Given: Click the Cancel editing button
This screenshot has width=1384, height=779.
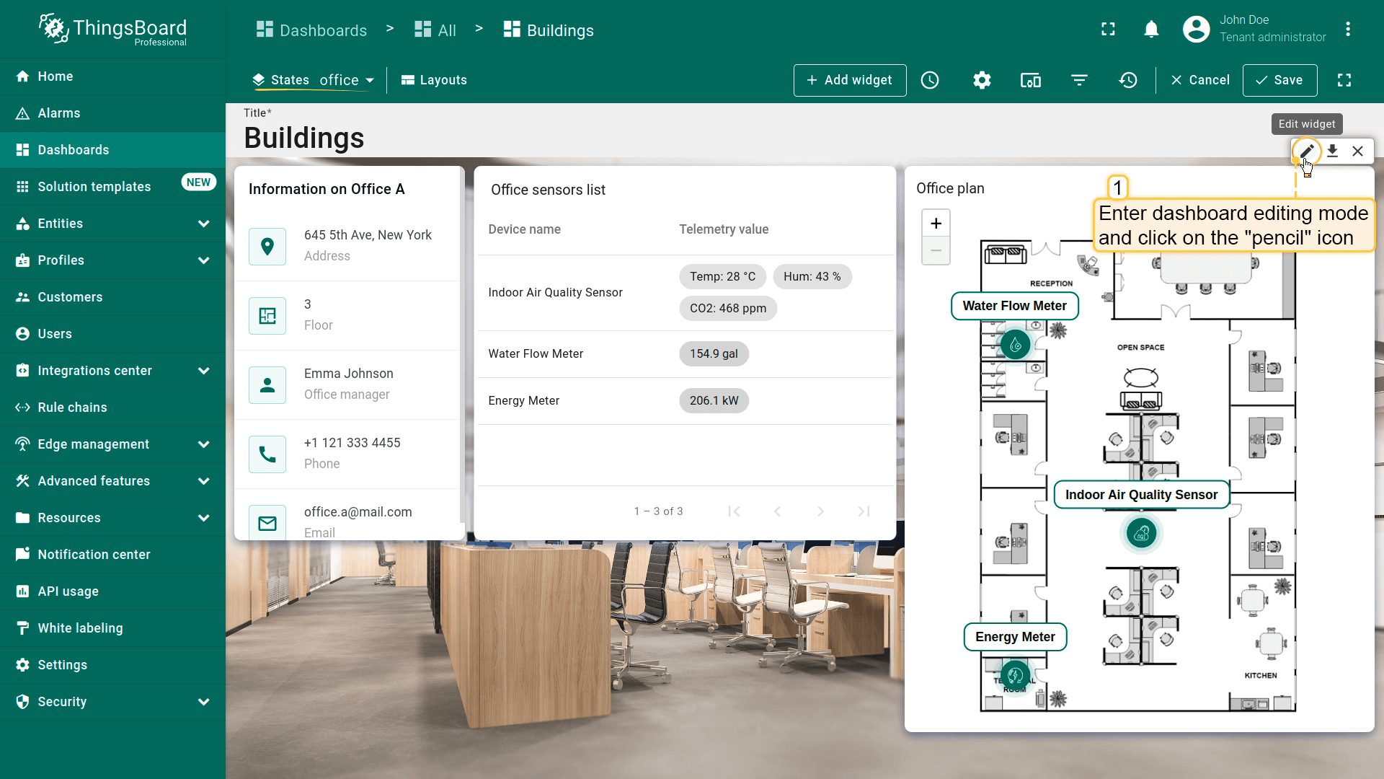Looking at the screenshot, I should click(x=1200, y=80).
